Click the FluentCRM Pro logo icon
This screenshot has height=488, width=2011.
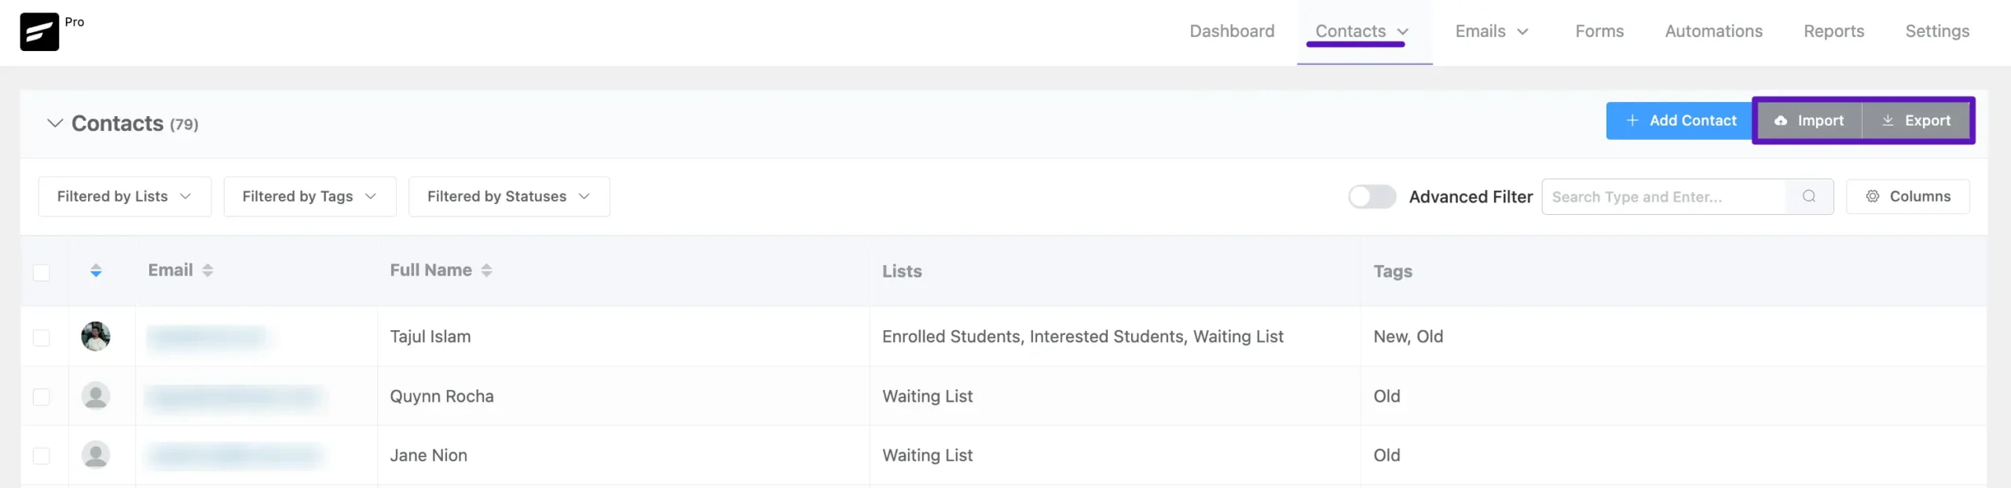(x=39, y=32)
